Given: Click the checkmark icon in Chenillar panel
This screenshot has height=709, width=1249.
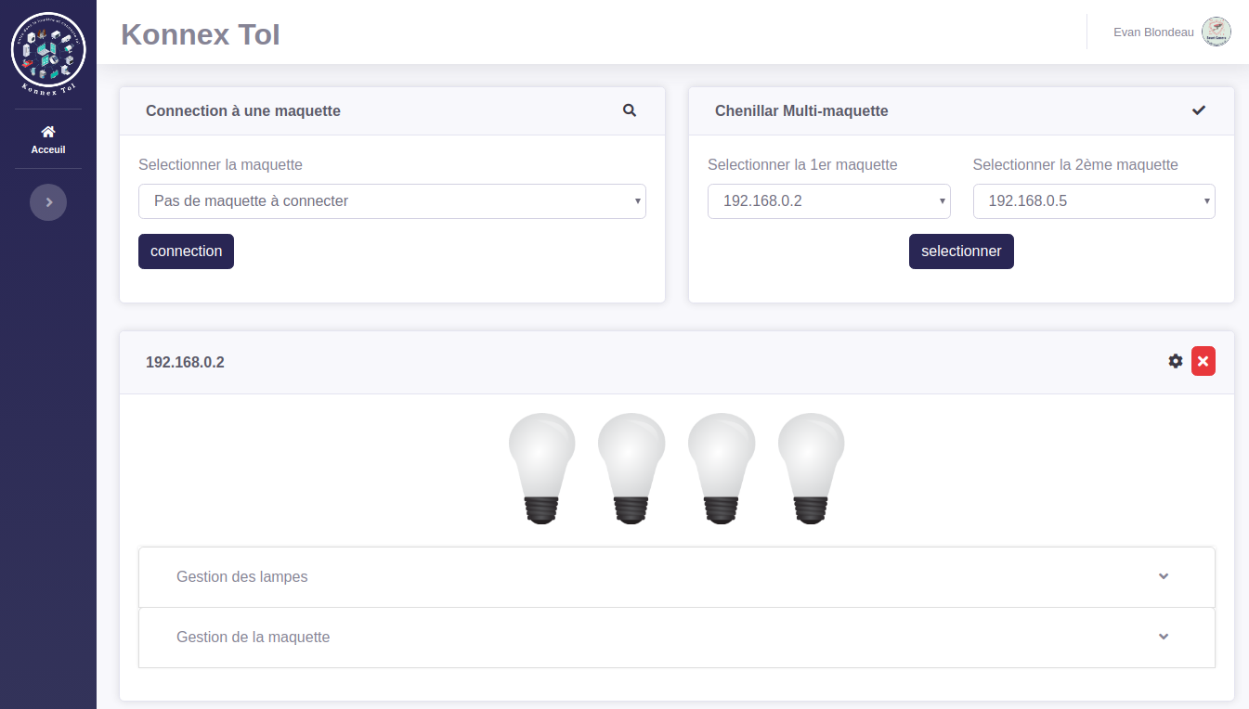Looking at the screenshot, I should point(1199,110).
